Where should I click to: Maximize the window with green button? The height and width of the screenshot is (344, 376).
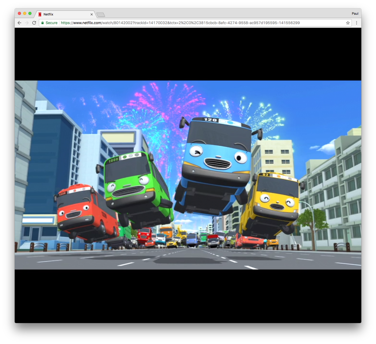pyautogui.click(x=30, y=13)
